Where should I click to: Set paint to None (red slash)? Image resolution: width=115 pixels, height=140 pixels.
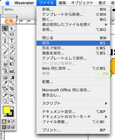[13, 122]
